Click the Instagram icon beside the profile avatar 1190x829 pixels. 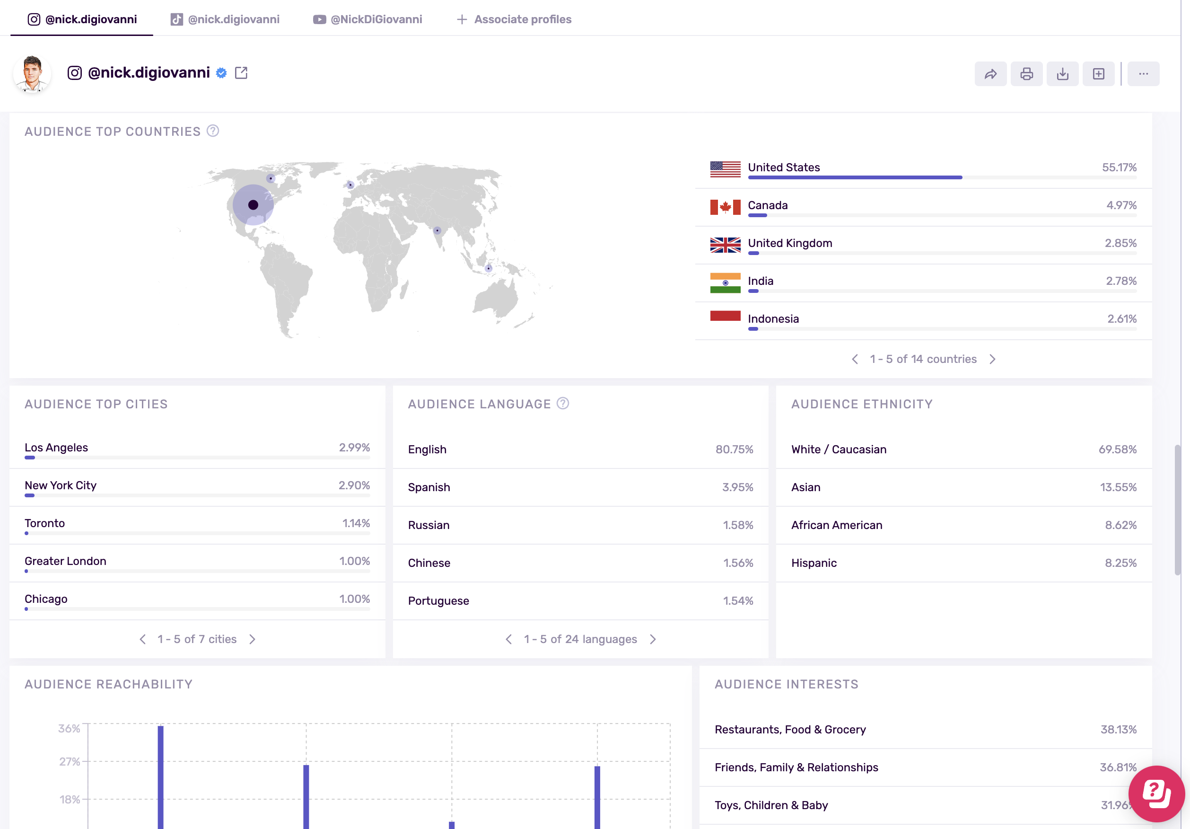[74, 72]
